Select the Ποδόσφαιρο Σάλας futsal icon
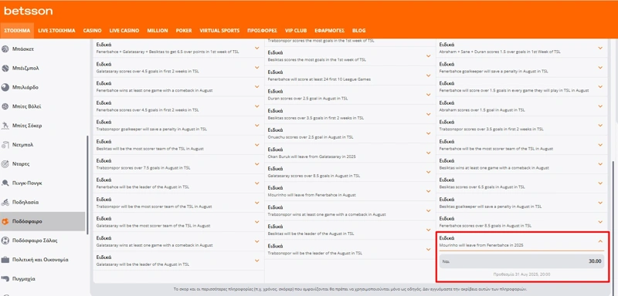This screenshot has height=296, width=618. tap(5, 240)
